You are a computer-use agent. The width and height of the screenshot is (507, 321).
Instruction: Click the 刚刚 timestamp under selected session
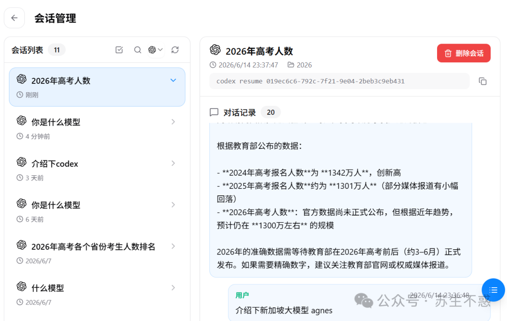32,95
